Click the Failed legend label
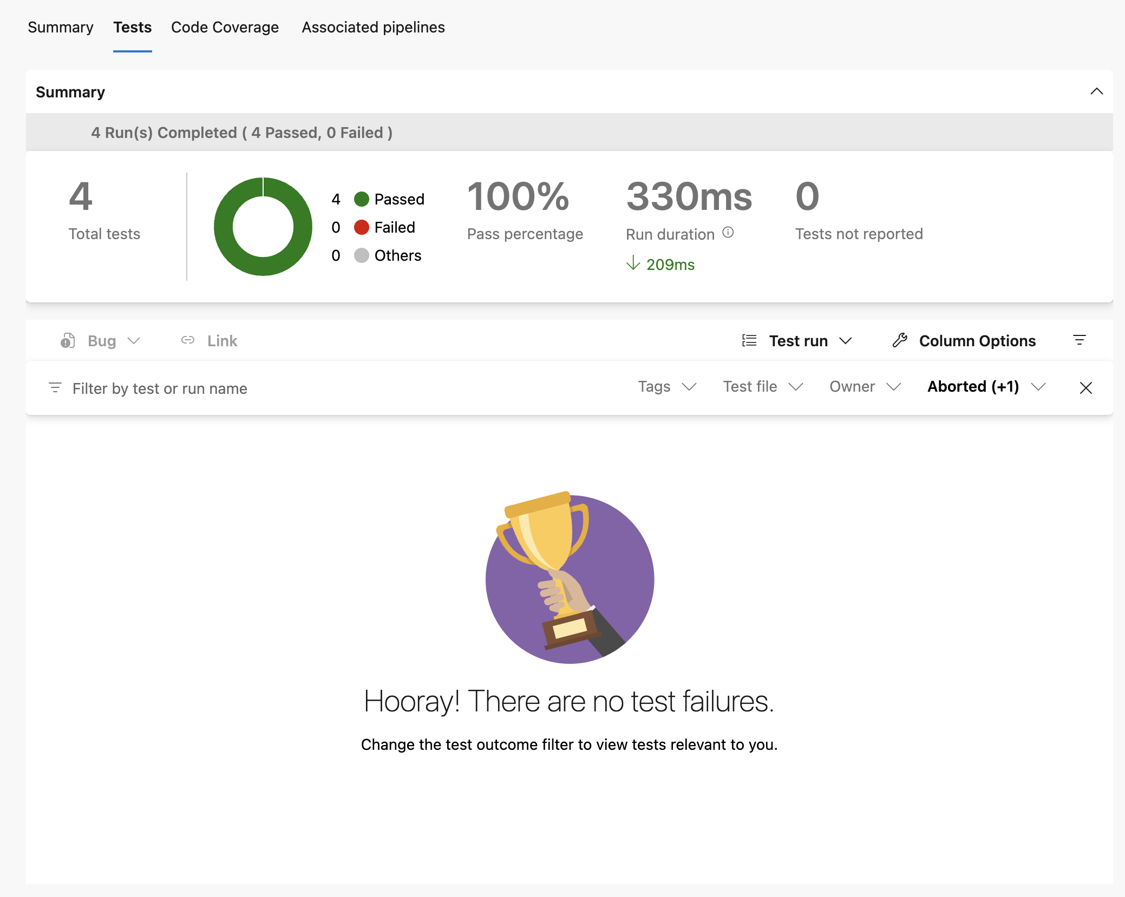Viewport: 1125px width, 897px height. (x=395, y=228)
